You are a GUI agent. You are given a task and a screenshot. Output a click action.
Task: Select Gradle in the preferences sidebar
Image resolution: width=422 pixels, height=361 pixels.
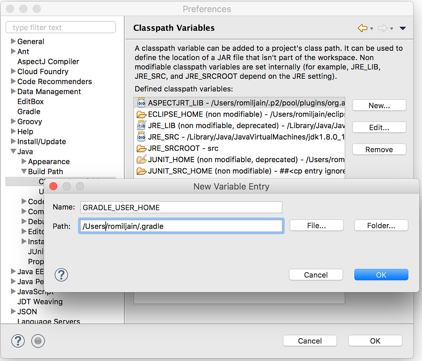point(28,111)
